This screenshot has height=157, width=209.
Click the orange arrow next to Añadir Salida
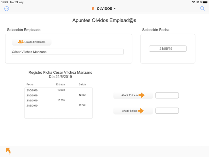tap(141, 111)
